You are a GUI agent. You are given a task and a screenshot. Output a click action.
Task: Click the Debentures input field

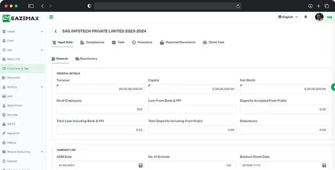pos(284,130)
